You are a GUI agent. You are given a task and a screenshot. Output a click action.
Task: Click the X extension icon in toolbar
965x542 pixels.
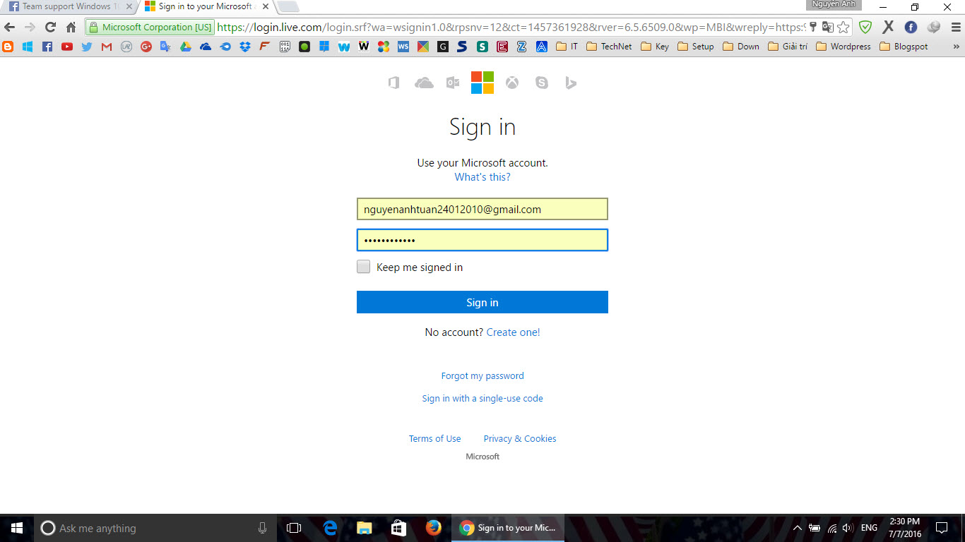click(x=888, y=28)
